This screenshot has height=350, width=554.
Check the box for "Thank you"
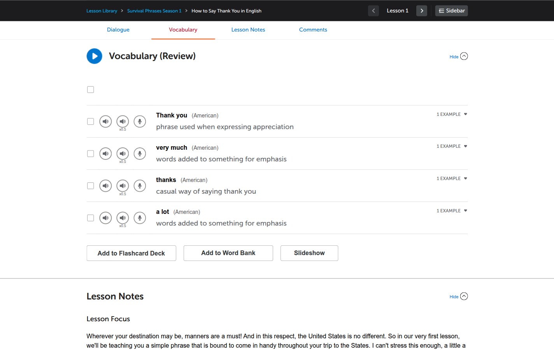click(x=91, y=121)
